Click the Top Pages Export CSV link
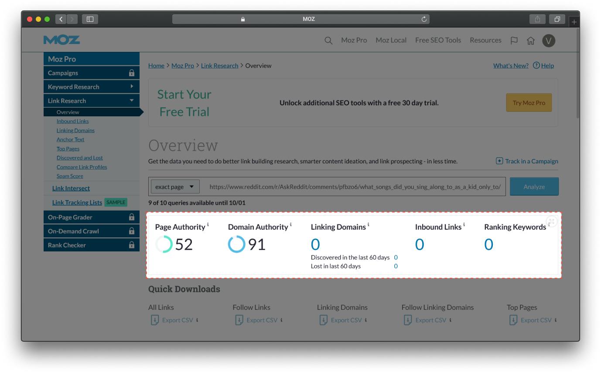Image resolution: width=601 pixels, height=373 pixels. point(536,320)
